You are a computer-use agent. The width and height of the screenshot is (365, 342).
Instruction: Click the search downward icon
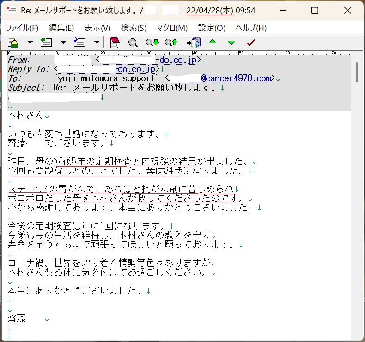152,42
